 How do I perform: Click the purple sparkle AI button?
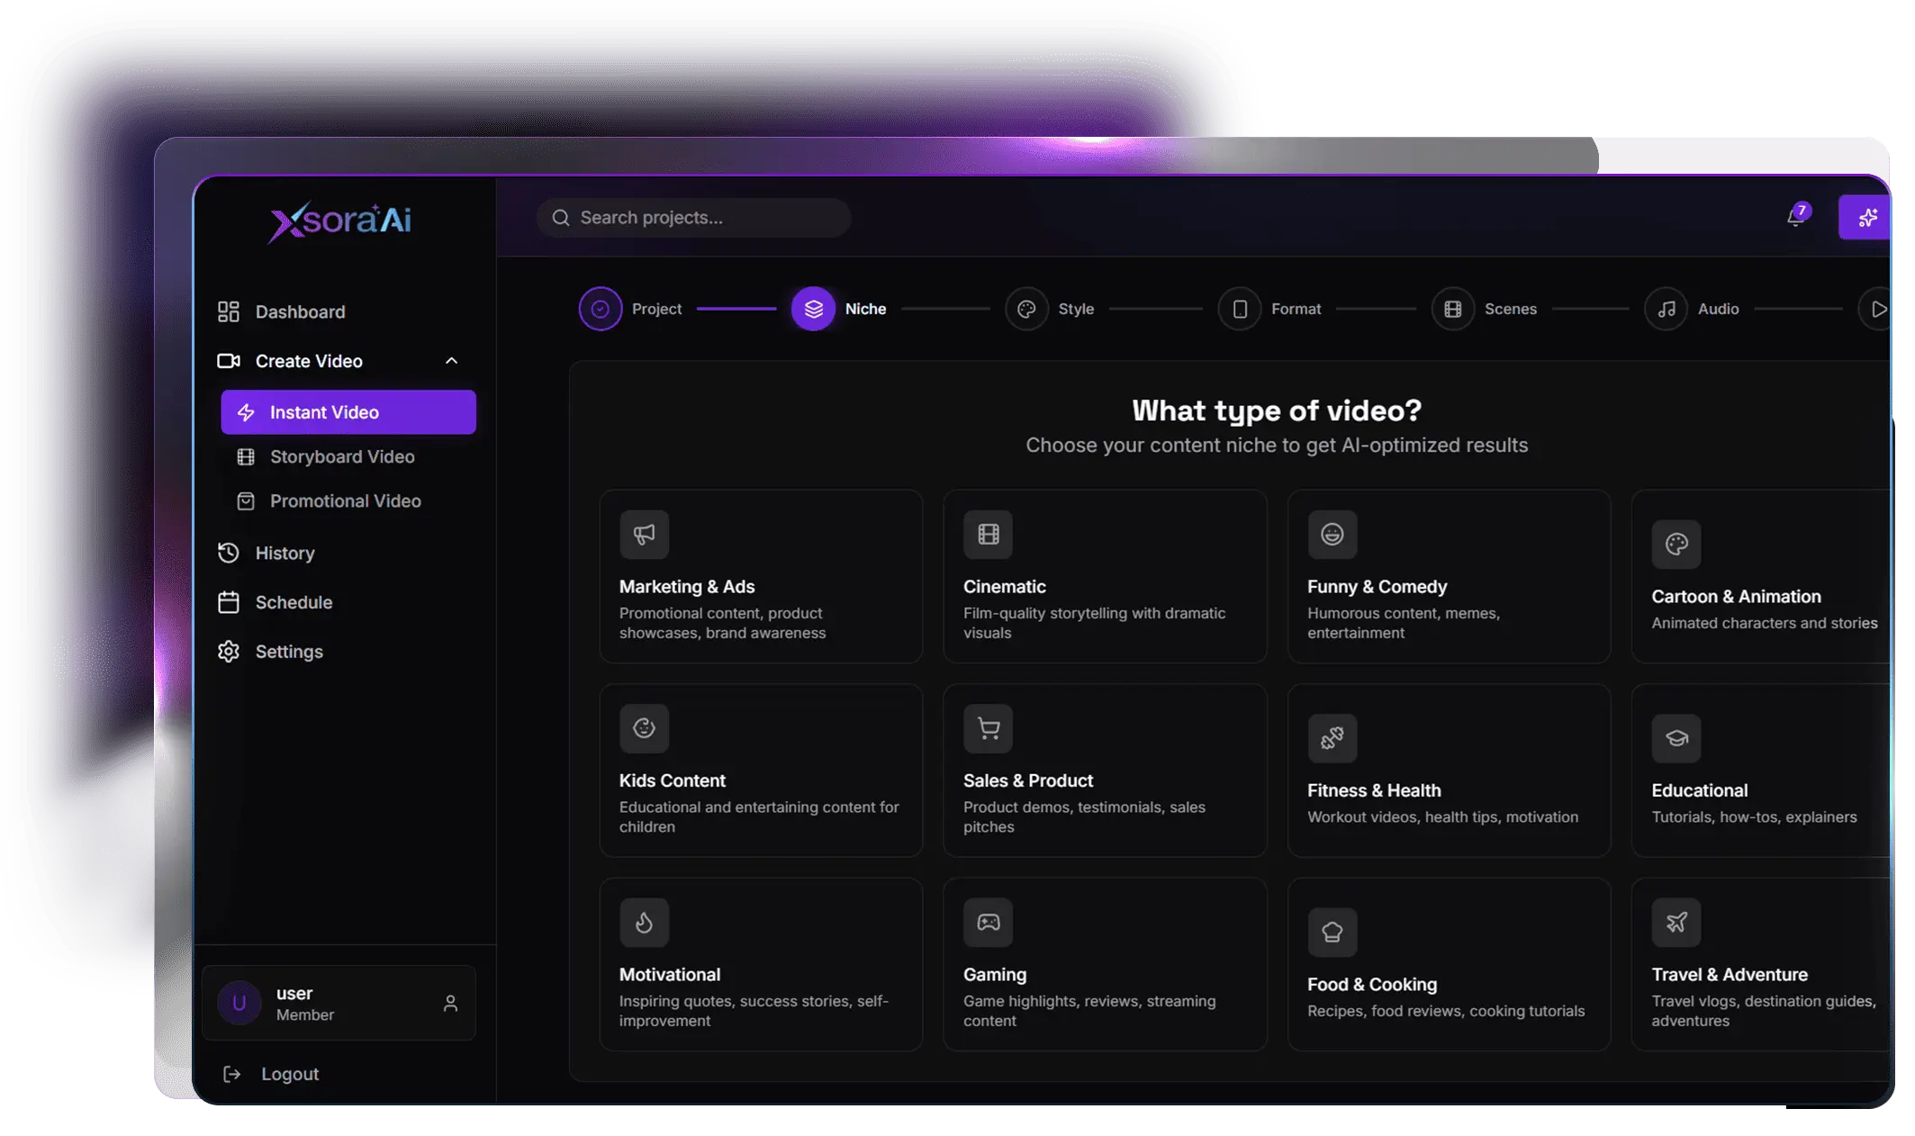pyautogui.click(x=1865, y=218)
